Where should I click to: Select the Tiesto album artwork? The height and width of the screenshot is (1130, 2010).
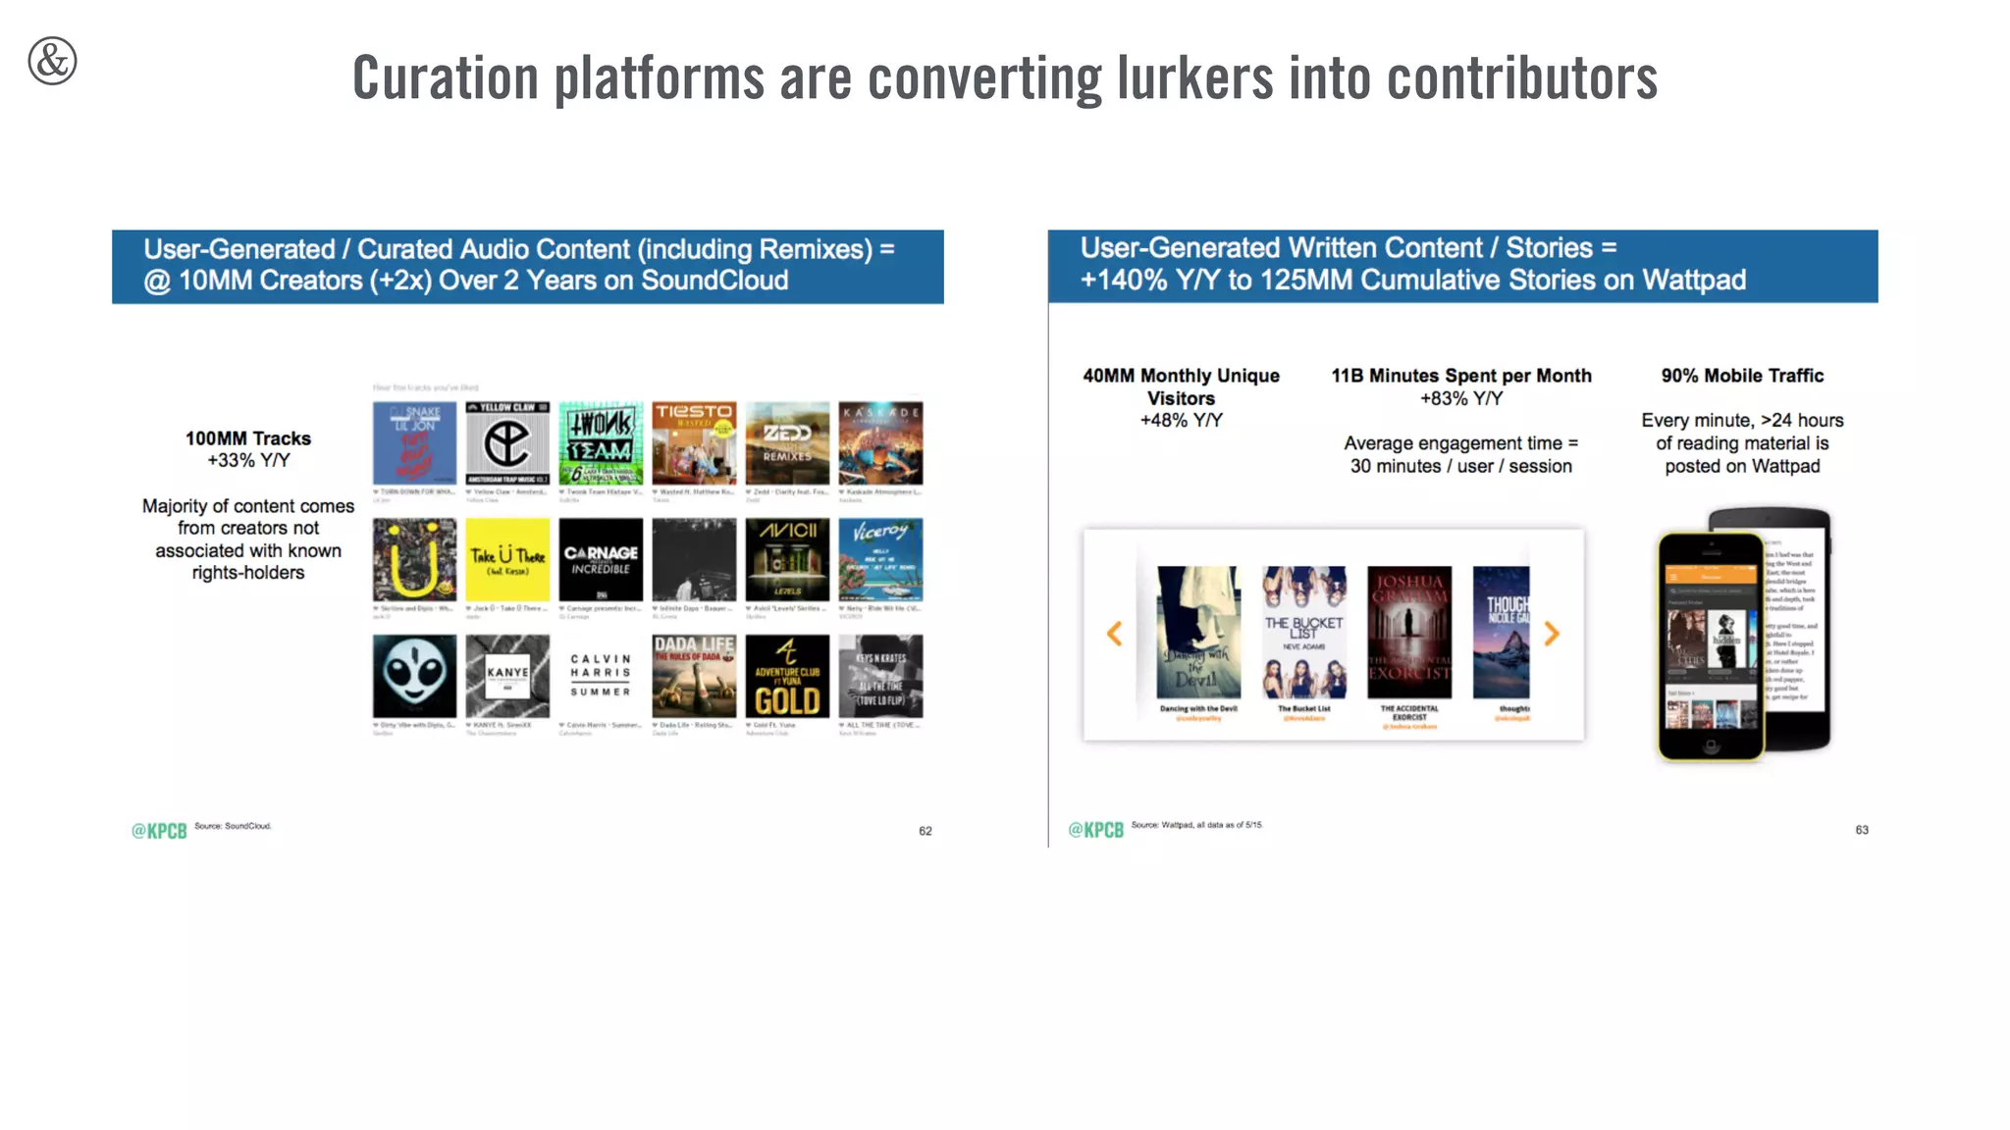point(694,443)
